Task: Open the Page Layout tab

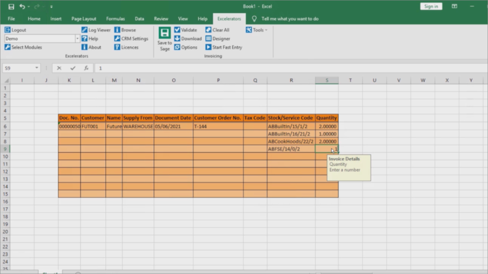Action: pyautogui.click(x=84, y=19)
